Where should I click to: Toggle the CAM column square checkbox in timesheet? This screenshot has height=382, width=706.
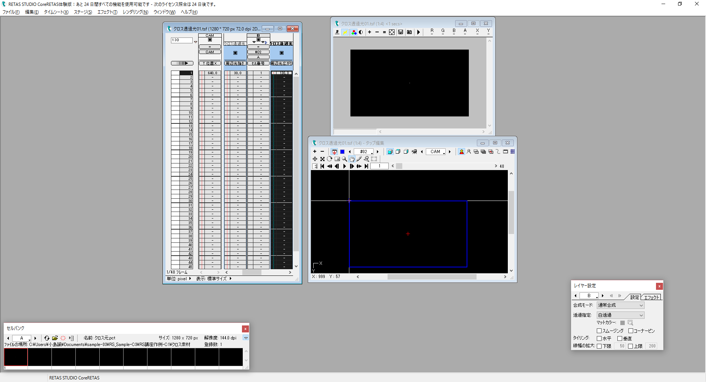210,40
